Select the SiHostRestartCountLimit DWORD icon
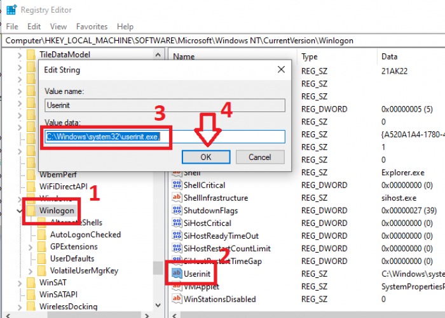This screenshot has height=318, width=445. [x=177, y=248]
